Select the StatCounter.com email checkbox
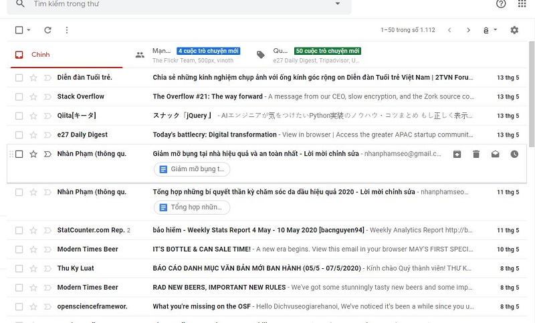 pyautogui.click(x=19, y=231)
